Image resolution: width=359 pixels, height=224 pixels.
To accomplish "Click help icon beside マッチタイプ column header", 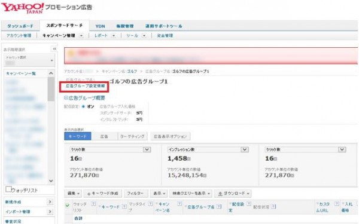I will coord(150,204).
